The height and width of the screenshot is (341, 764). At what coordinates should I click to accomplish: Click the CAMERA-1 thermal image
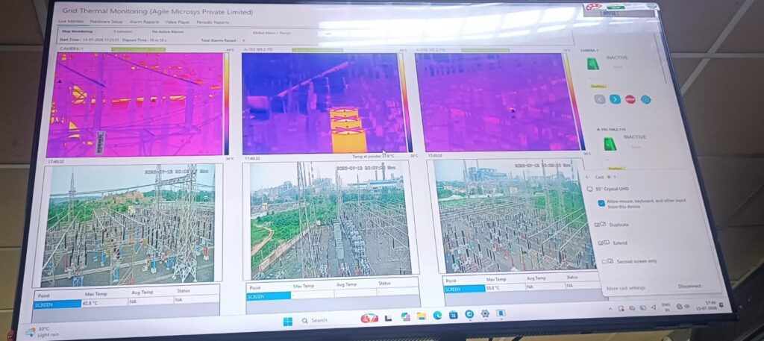(135, 104)
